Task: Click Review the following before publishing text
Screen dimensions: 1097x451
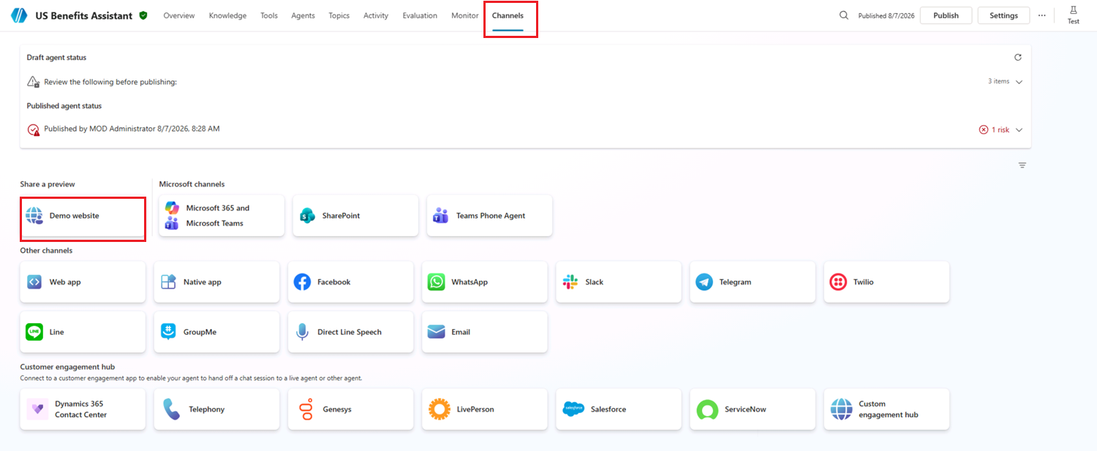Action: 110,82
